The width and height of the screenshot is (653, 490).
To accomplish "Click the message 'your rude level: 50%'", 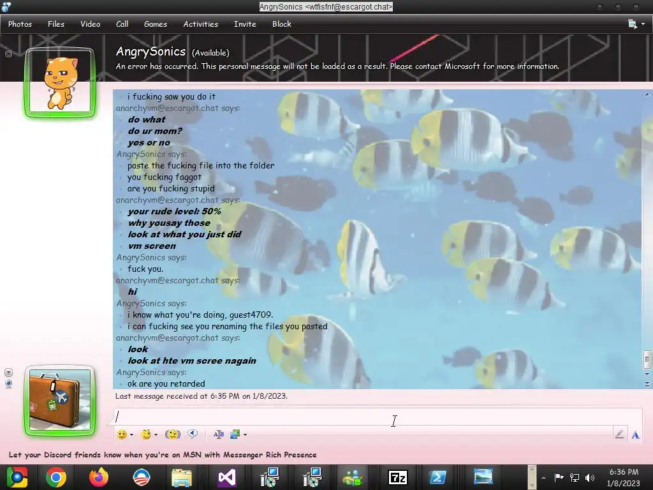I will (175, 211).
